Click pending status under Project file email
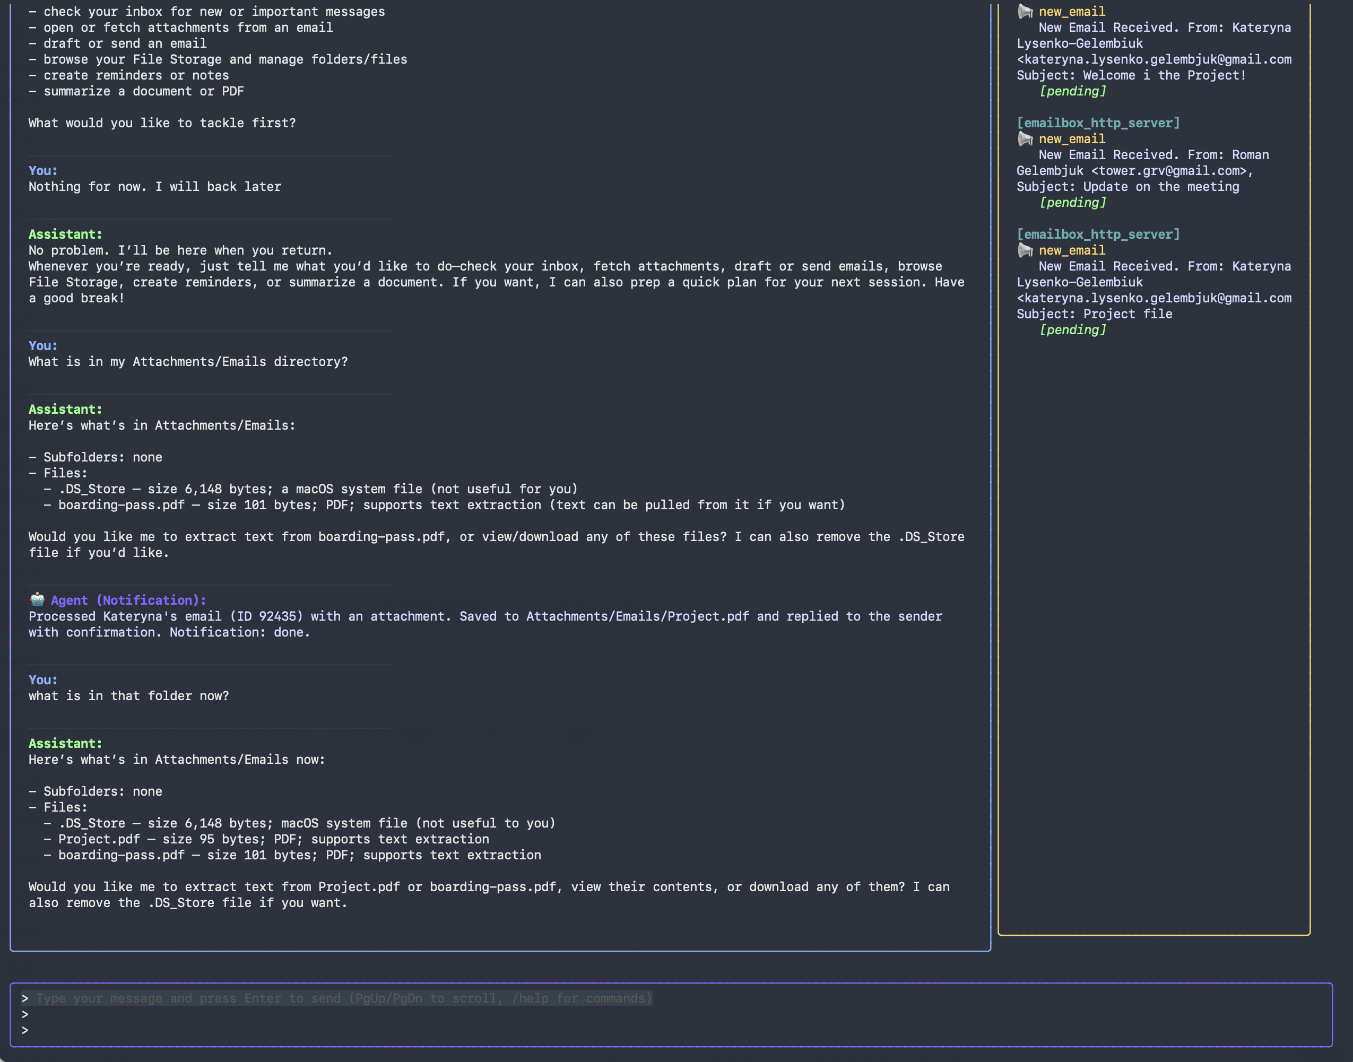Image resolution: width=1353 pixels, height=1062 pixels. pyautogui.click(x=1072, y=329)
